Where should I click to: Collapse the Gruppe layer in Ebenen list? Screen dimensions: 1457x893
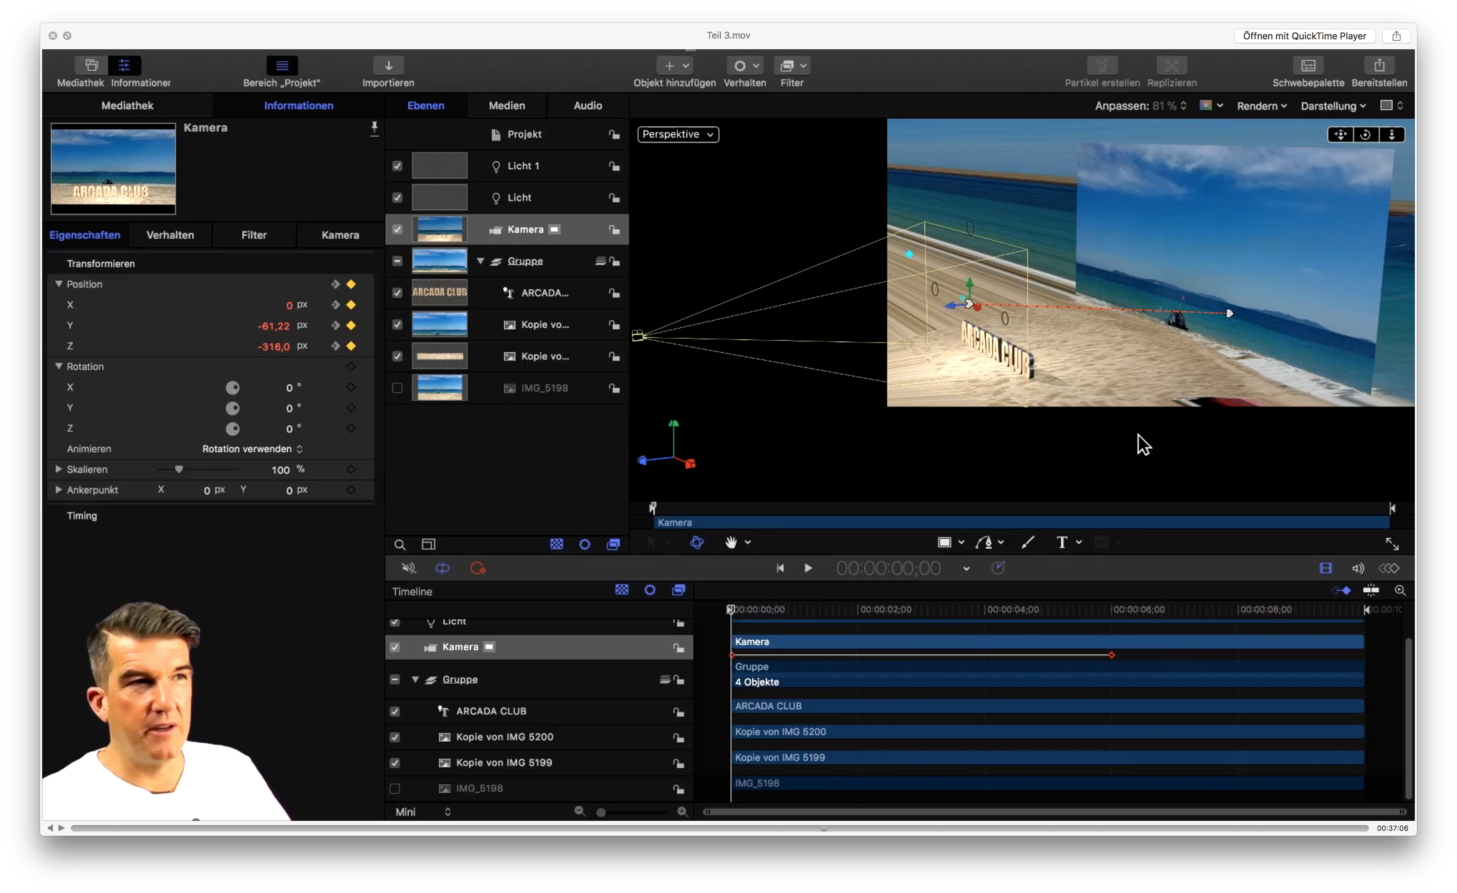point(481,261)
